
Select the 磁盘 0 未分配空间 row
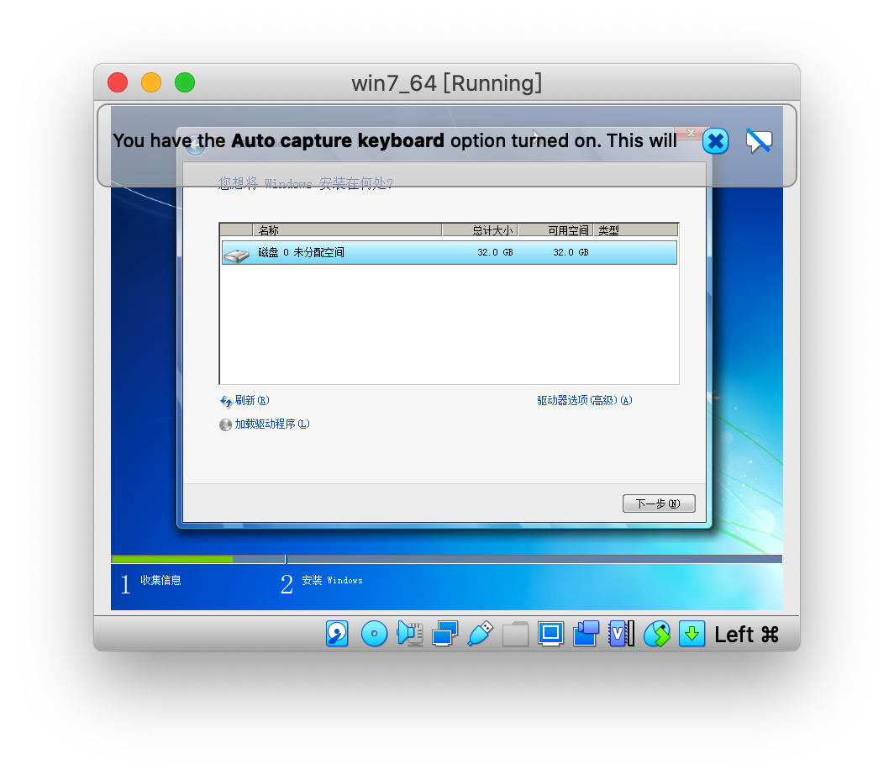pyautogui.click(x=450, y=253)
